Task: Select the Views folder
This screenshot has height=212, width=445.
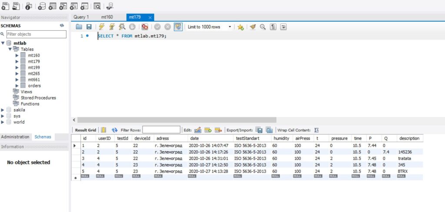Action: [26, 92]
